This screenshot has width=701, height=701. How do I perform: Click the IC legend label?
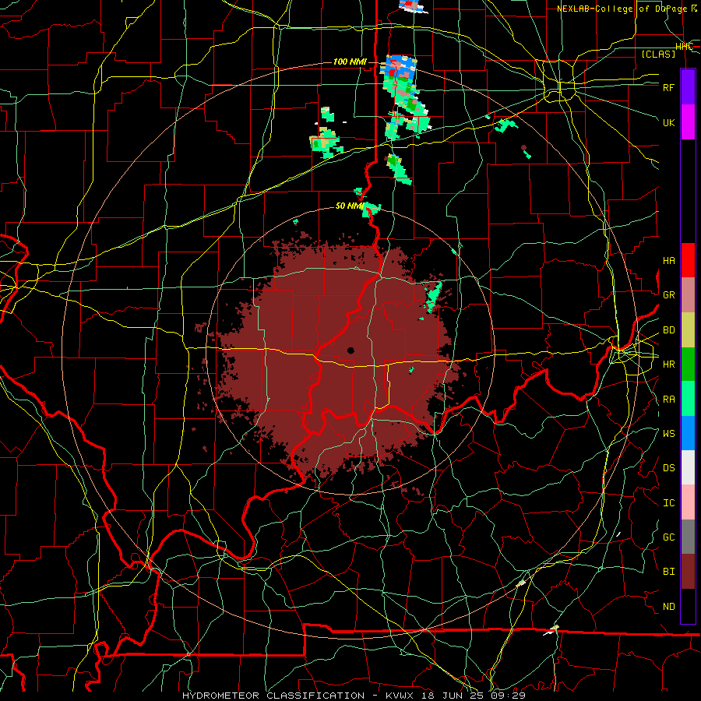click(668, 503)
